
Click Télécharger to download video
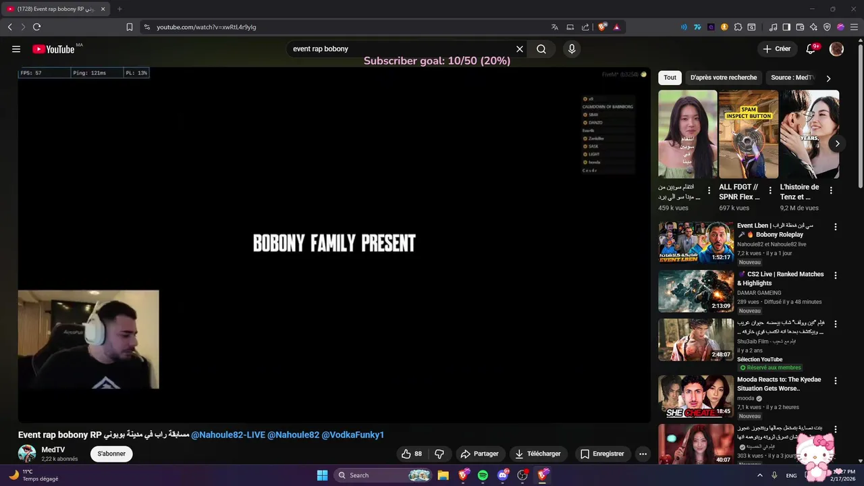538,454
